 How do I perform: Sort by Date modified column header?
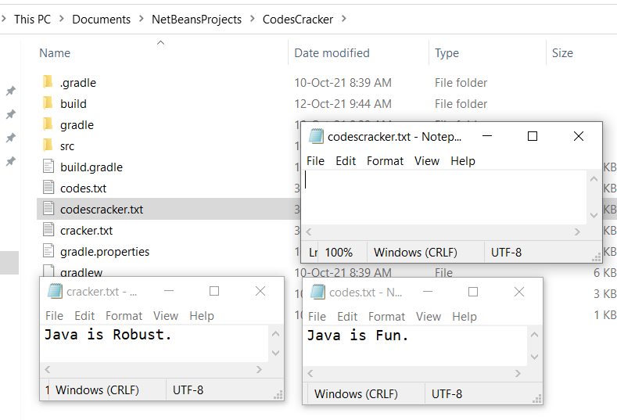coord(332,53)
